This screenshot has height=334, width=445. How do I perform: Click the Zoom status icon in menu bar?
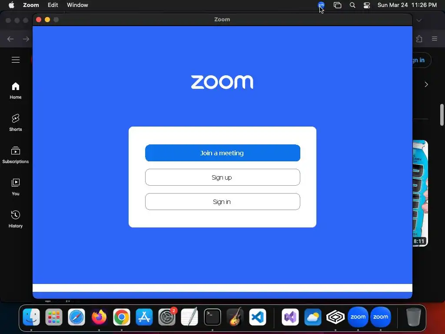pyautogui.click(x=321, y=5)
